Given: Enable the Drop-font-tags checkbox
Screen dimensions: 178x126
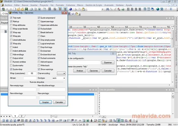Looking at the screenshot, I should coord(39,47).
